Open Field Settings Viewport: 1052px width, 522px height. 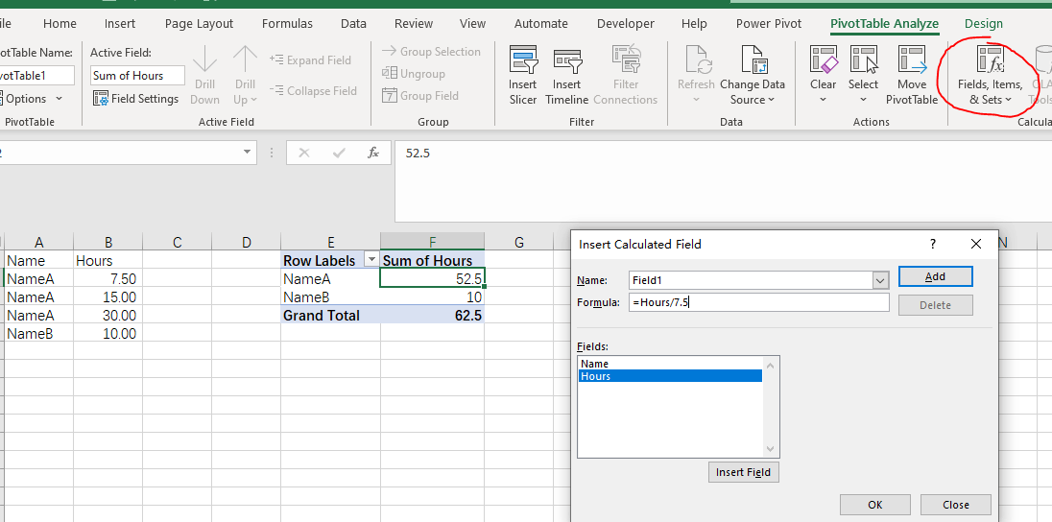coord(136,99)
